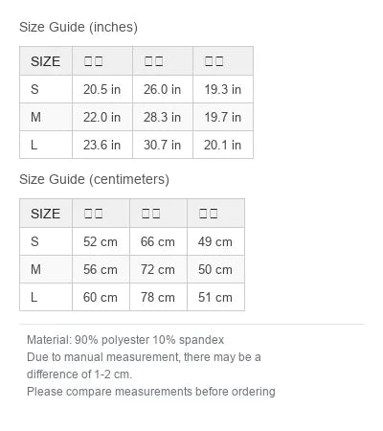383x431 pixels.
Task: Select the 78 cm cell
Action: click(x=158, y=297)
